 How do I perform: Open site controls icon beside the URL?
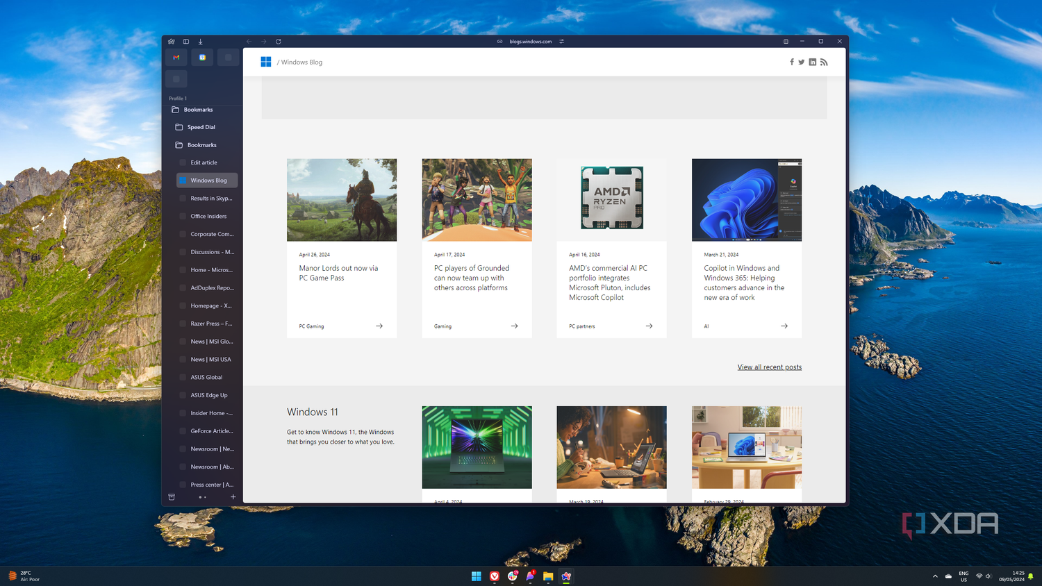561,42
